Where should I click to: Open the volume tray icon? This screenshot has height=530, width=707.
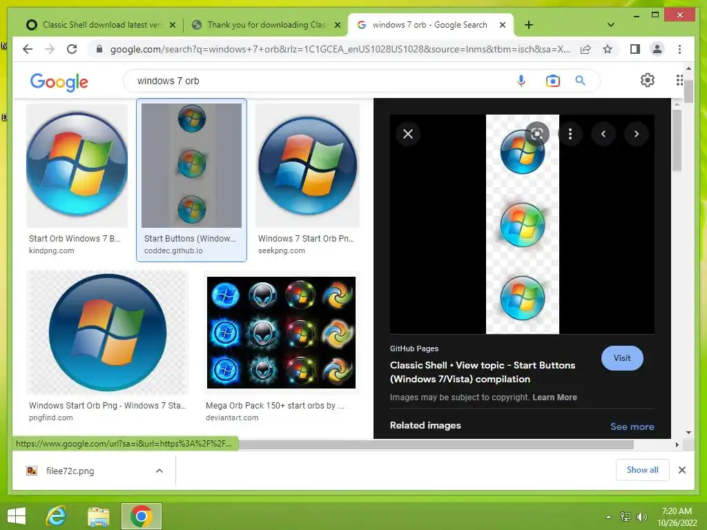[641, 517]
